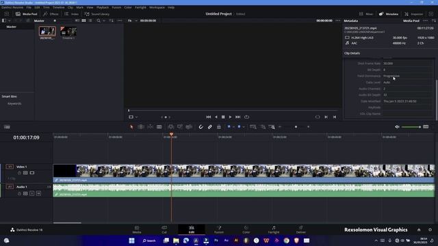Viewport: 438px width, 246px height.
Task: Disable the Video 1 track
Action: tap(32, 173)
